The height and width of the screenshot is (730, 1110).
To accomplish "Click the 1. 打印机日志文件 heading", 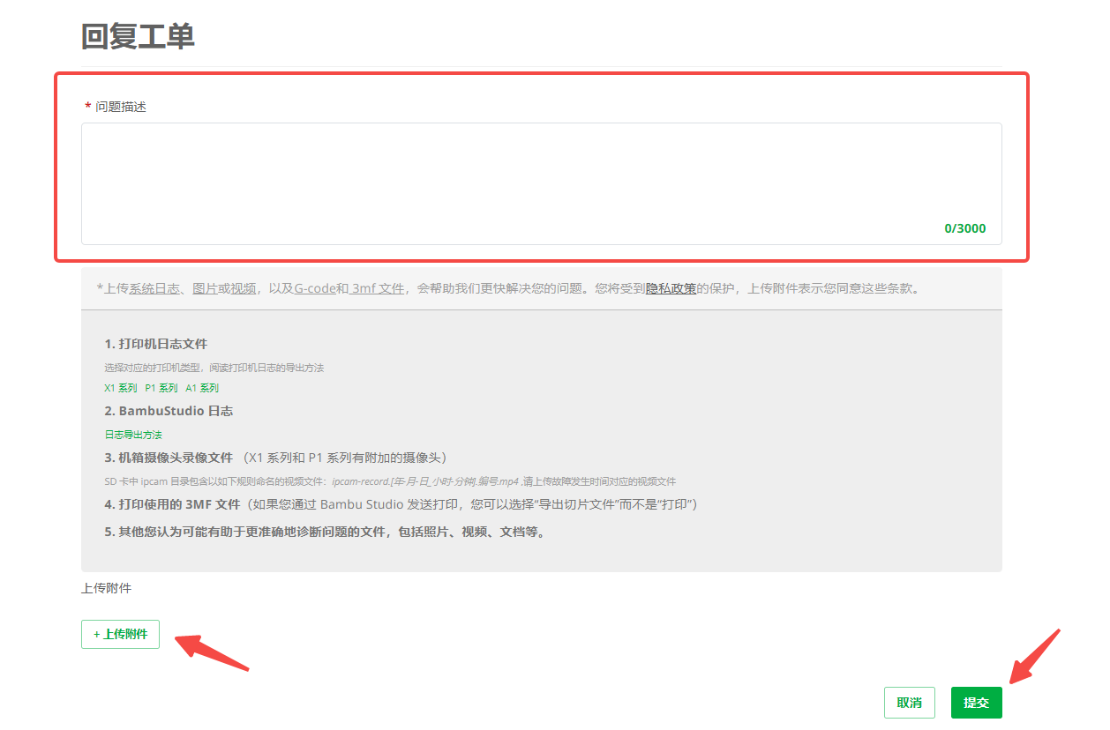I will click(156, 344).
